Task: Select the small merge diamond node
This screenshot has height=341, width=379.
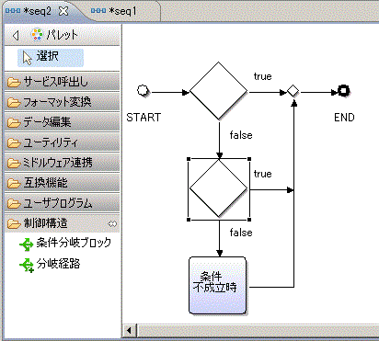Action: pos(293,91)
